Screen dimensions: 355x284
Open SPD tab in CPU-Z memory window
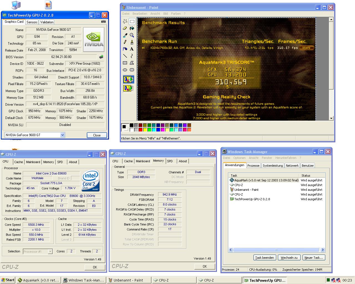tap(170, 161)
